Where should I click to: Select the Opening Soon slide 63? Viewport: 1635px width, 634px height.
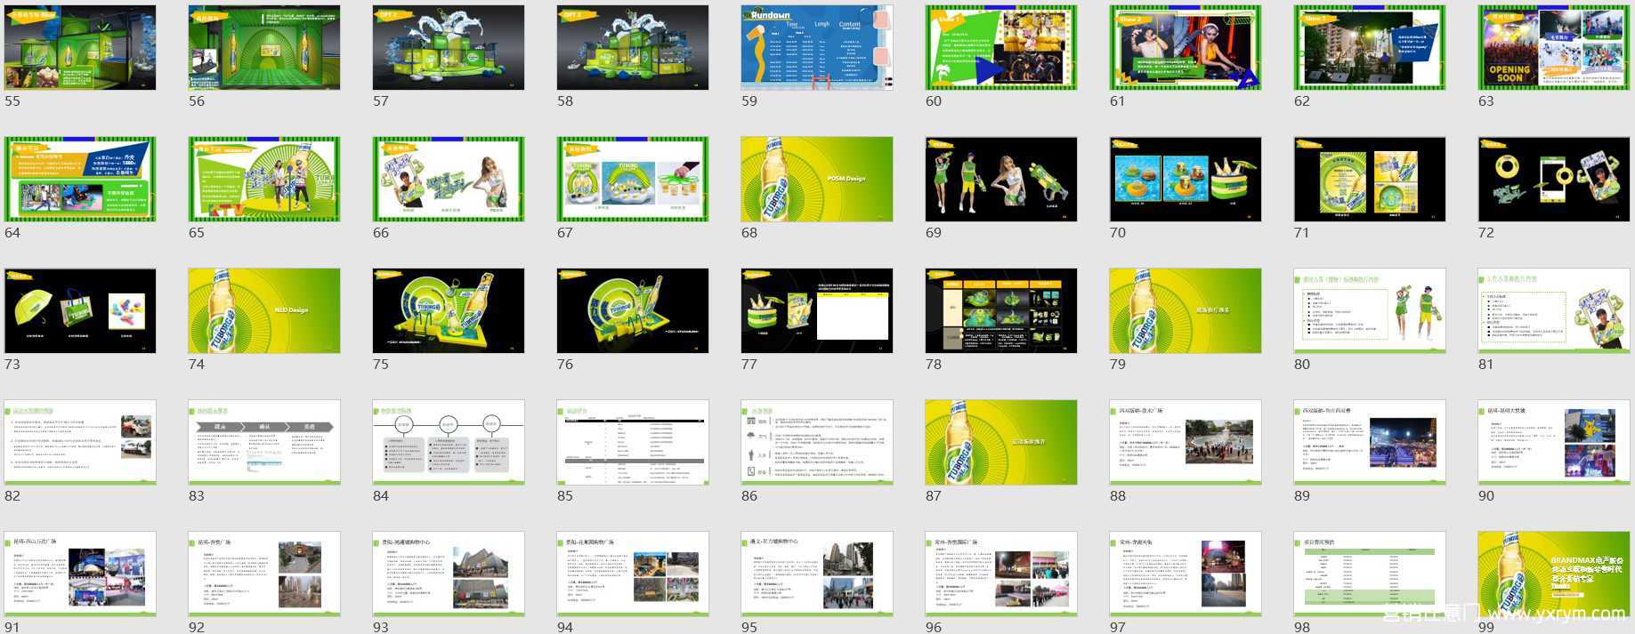coord(1554,47)
